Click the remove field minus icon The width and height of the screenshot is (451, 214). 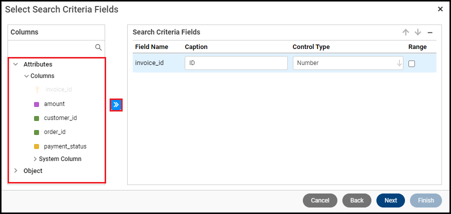(x=429, y=32)
